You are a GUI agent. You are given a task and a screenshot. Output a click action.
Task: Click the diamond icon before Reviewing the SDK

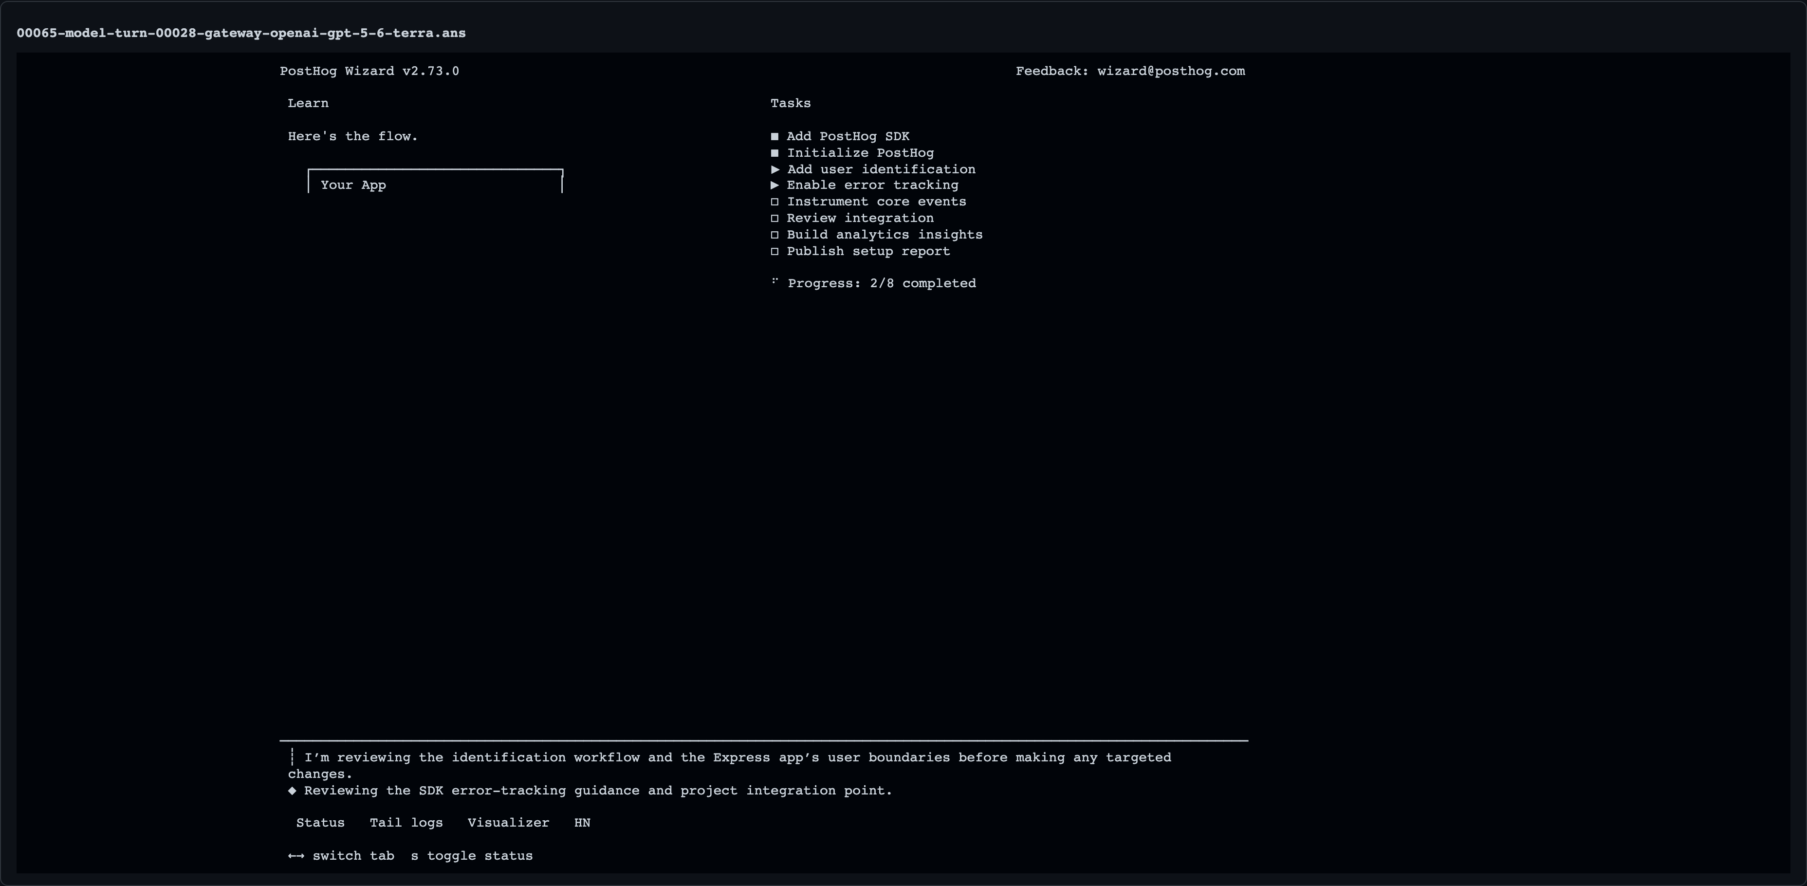(x=292, y=791)
